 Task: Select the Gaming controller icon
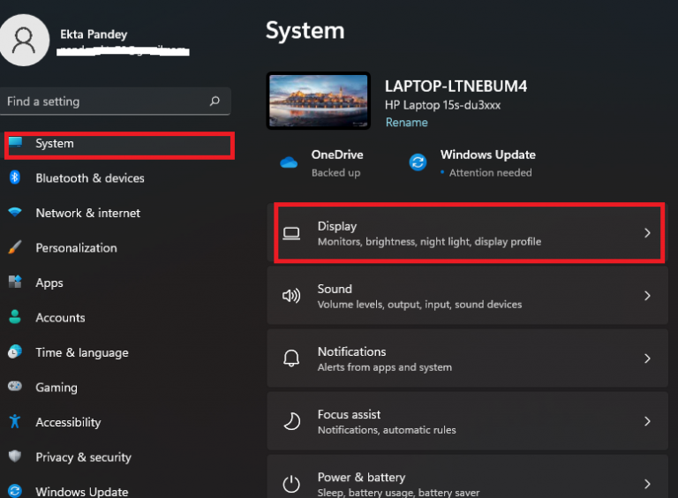(15, 387)
